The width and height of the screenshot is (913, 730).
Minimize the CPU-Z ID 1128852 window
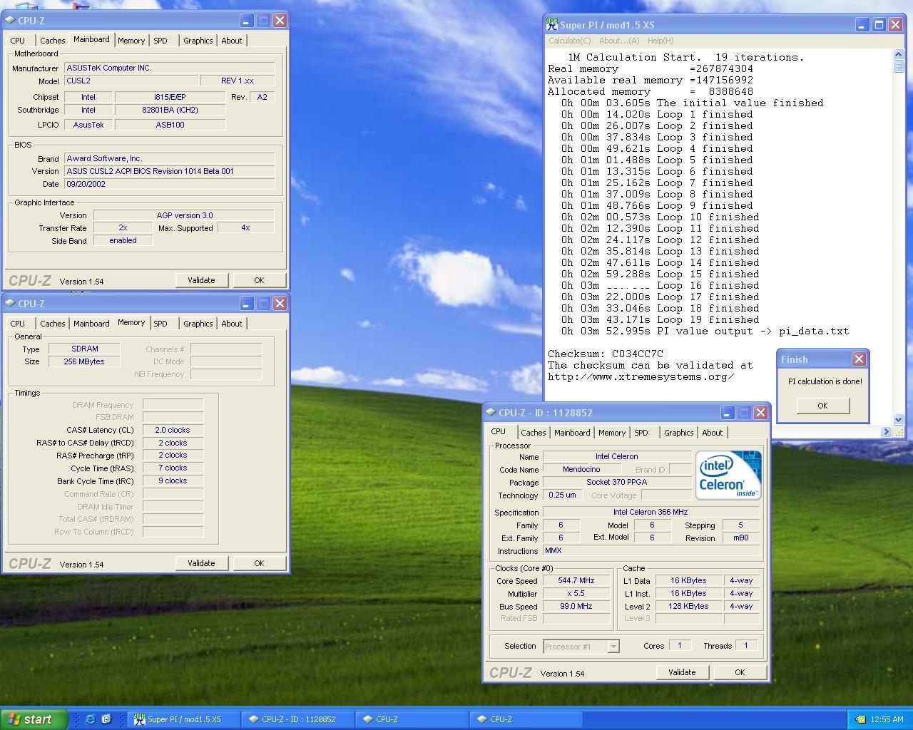click(727, 412)
